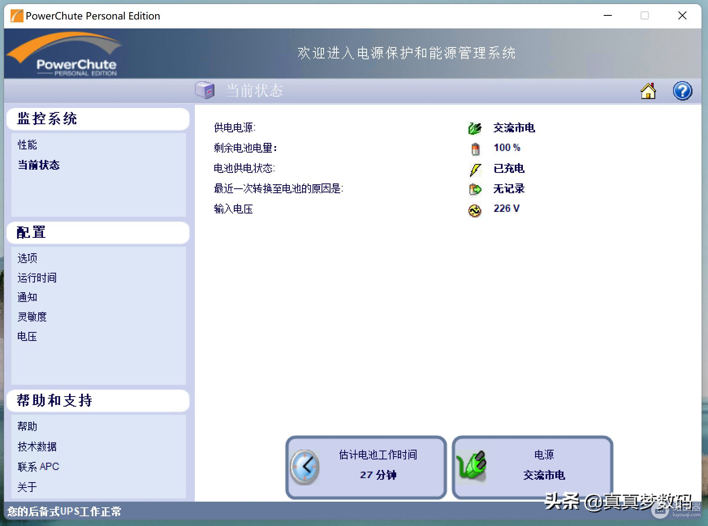Open 灵敏度 settings in the sidebar

[32, 317]
